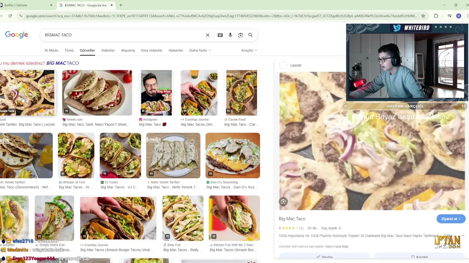Screen dimensions: 469x263
Task: Open the Daha Fazla Bilgi link
Action: [337, 247]
